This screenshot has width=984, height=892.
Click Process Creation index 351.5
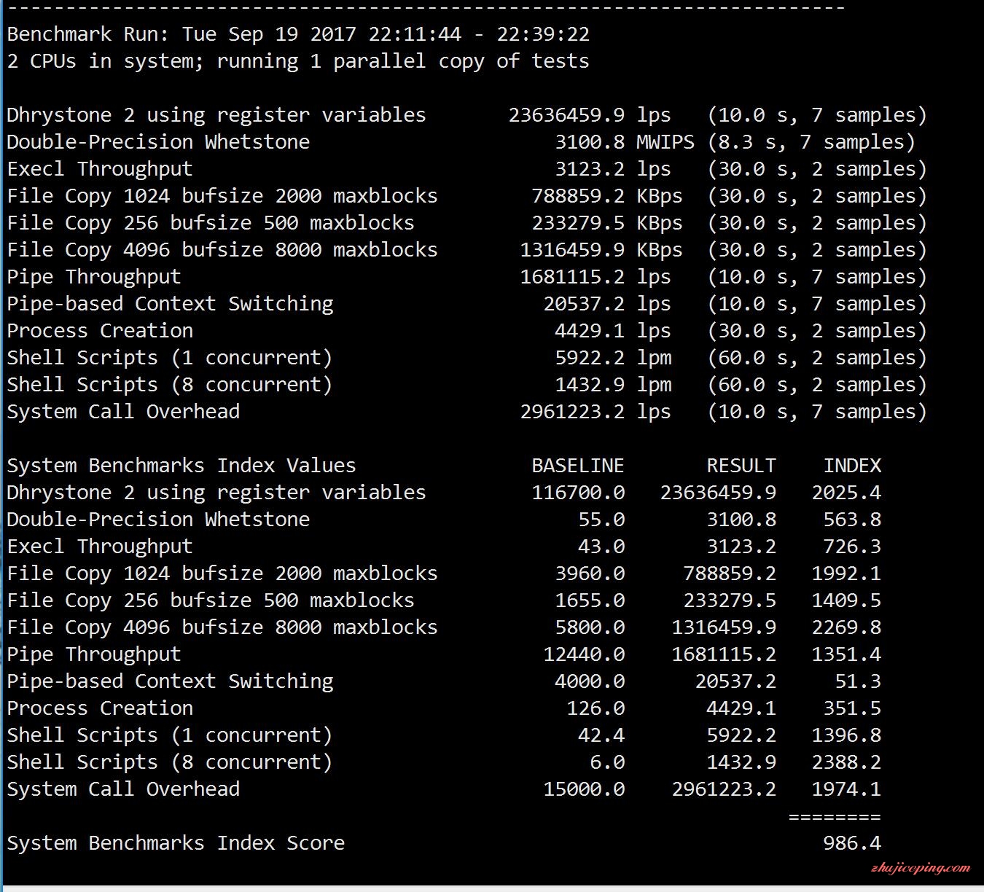pyautogui.click(x=852, y=708)
